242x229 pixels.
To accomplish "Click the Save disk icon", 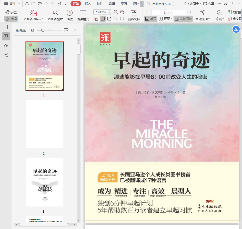I will point(33,4).
